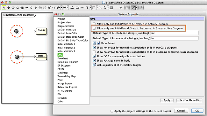207x116 pixels.
Task: Choose the Choice pseudostate tool
Action: click(x=54, y=8)
